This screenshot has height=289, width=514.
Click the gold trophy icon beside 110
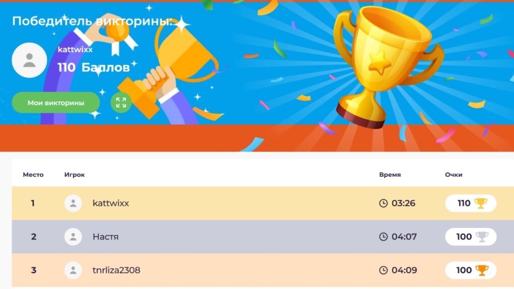coord(481,203)
